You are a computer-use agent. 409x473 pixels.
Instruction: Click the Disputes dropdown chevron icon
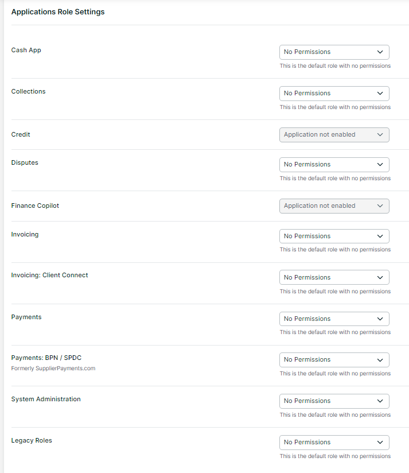pyautogui.click(x=380, y=165)
